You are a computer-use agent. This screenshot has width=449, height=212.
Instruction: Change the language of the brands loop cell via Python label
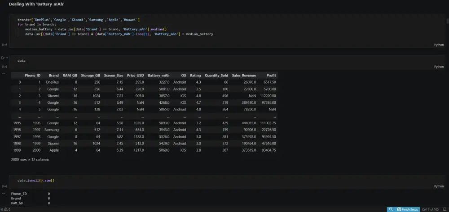(439, 45)
